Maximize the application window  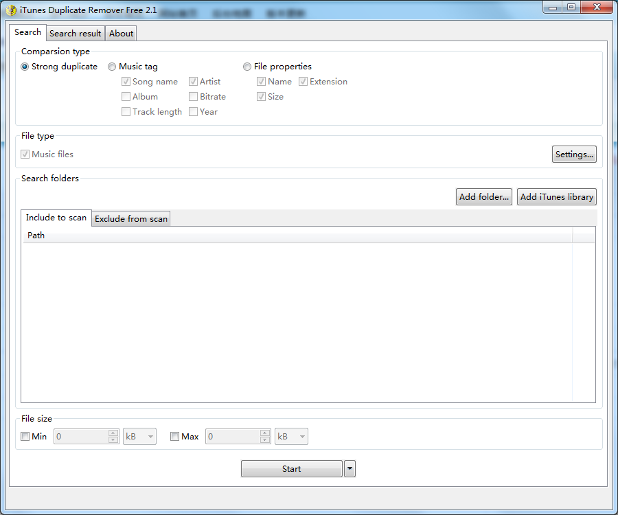tap(571, 7)
